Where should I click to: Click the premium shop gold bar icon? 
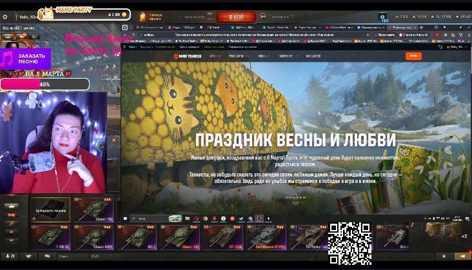pos(143,17)
